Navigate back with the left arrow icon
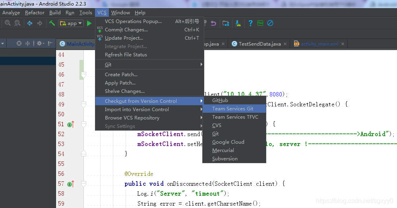The height and width of the screenshot is (208, 397). [30, 23]
